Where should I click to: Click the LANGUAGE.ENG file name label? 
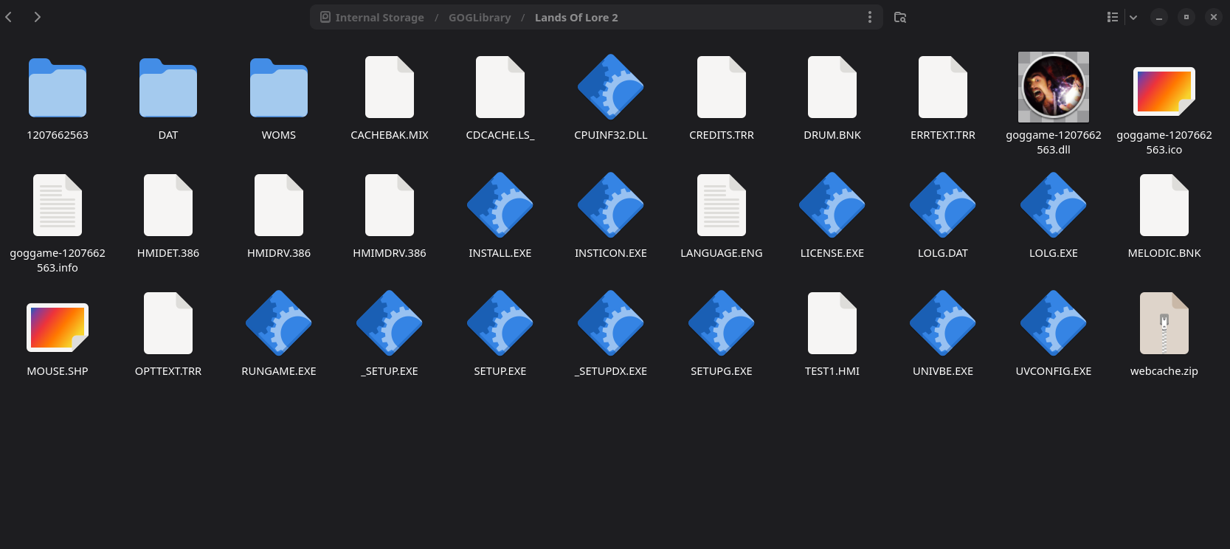722,253
